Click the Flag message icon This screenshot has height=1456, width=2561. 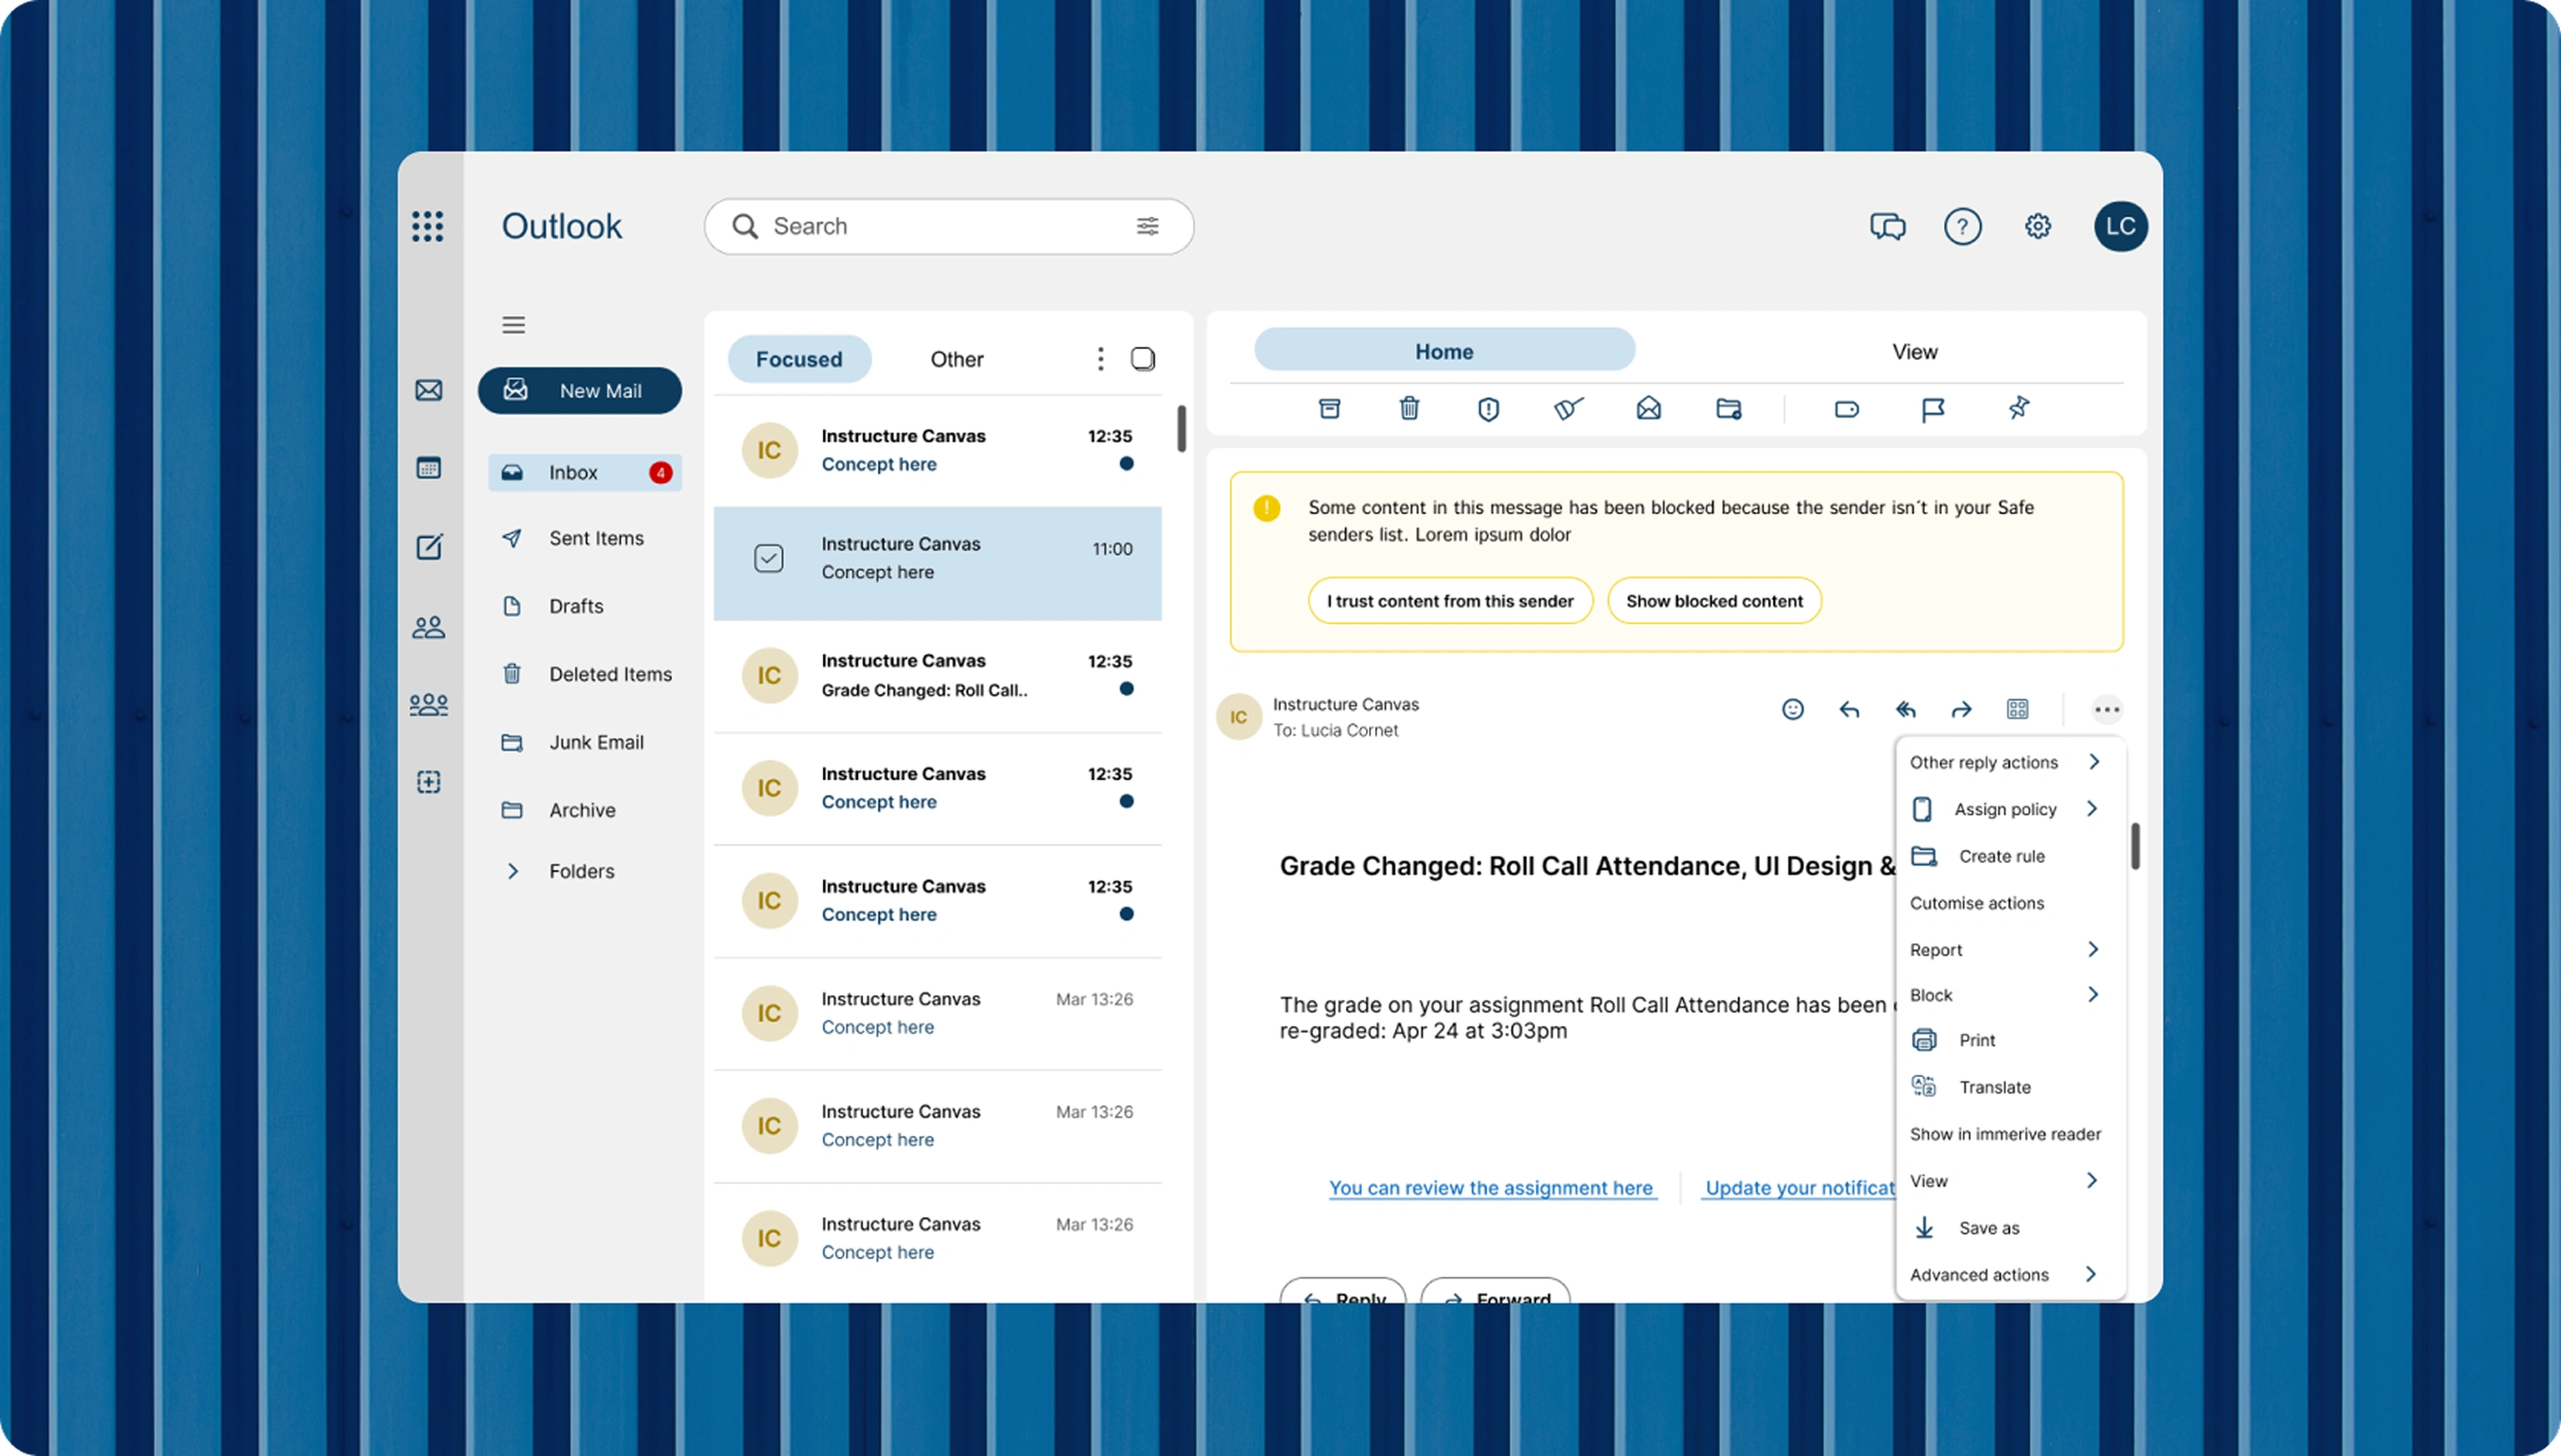[1932, 409]
